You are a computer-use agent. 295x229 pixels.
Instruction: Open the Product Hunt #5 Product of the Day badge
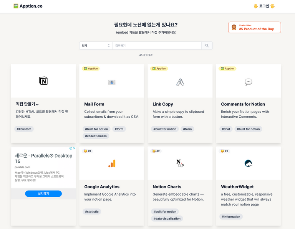(254, 28)
